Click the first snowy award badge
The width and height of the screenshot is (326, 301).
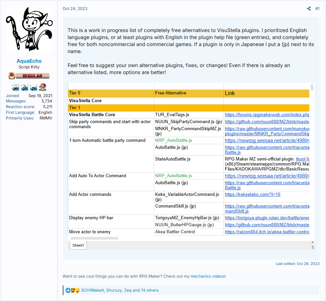pyautogui.click(x=16, y=87)
